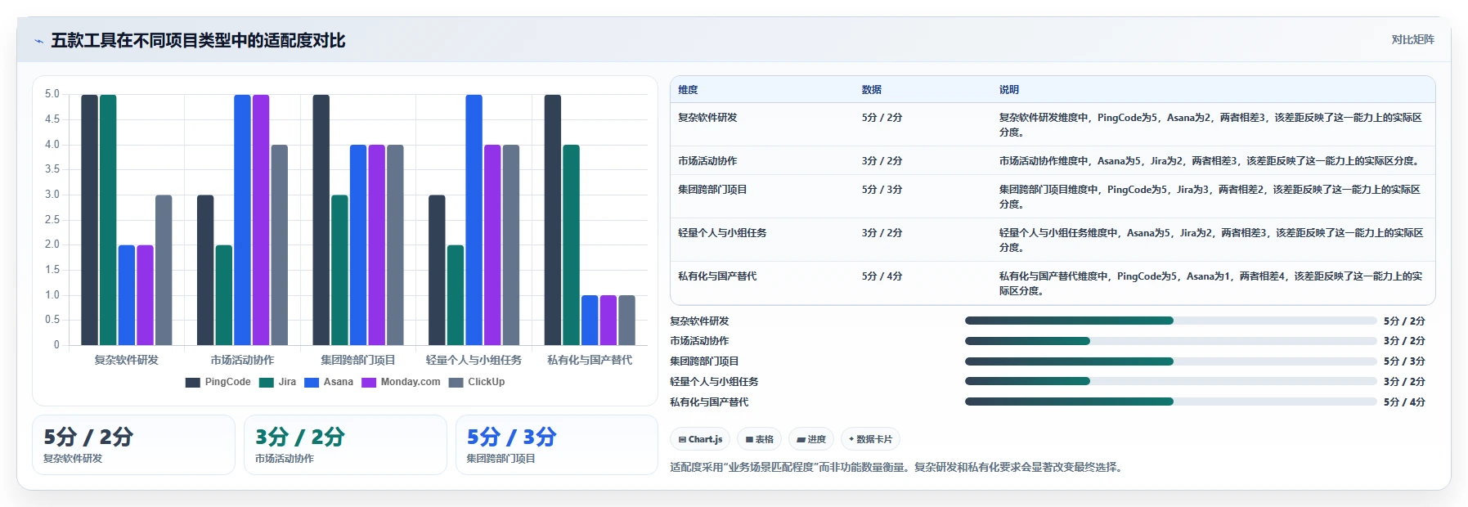This screenshot has height=507, width=1468.
Task: Click the title 五款工具在不同项目类型中的适配度对比
Action: point(198,40)
